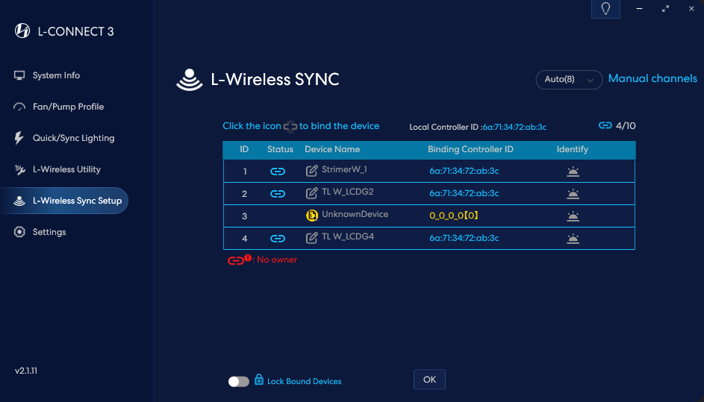Click the L-Wireless SYNC header icon
704x402 pixels.
click(x=190, y=80)
